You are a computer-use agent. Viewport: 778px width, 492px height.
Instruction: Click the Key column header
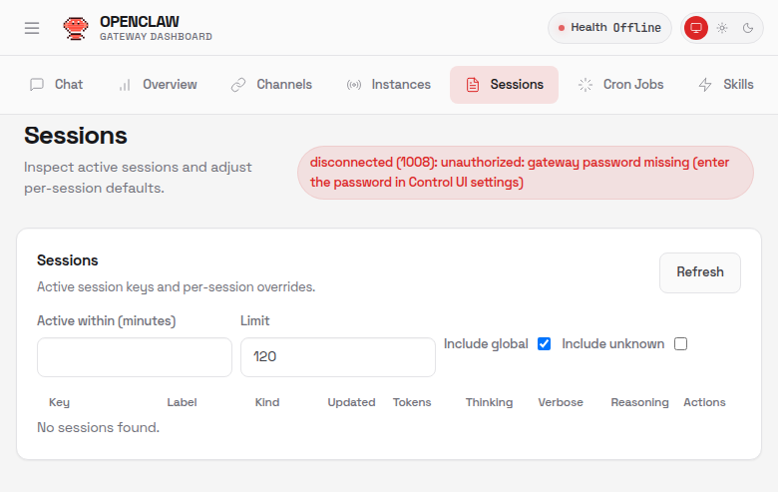tap(59, 402)
